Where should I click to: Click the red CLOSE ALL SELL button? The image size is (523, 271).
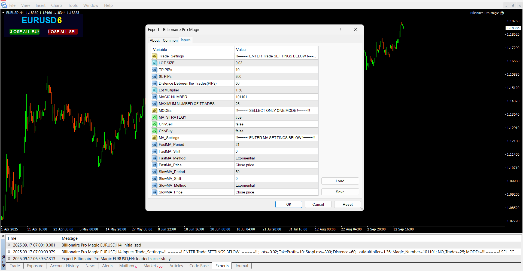click(63, 32)
